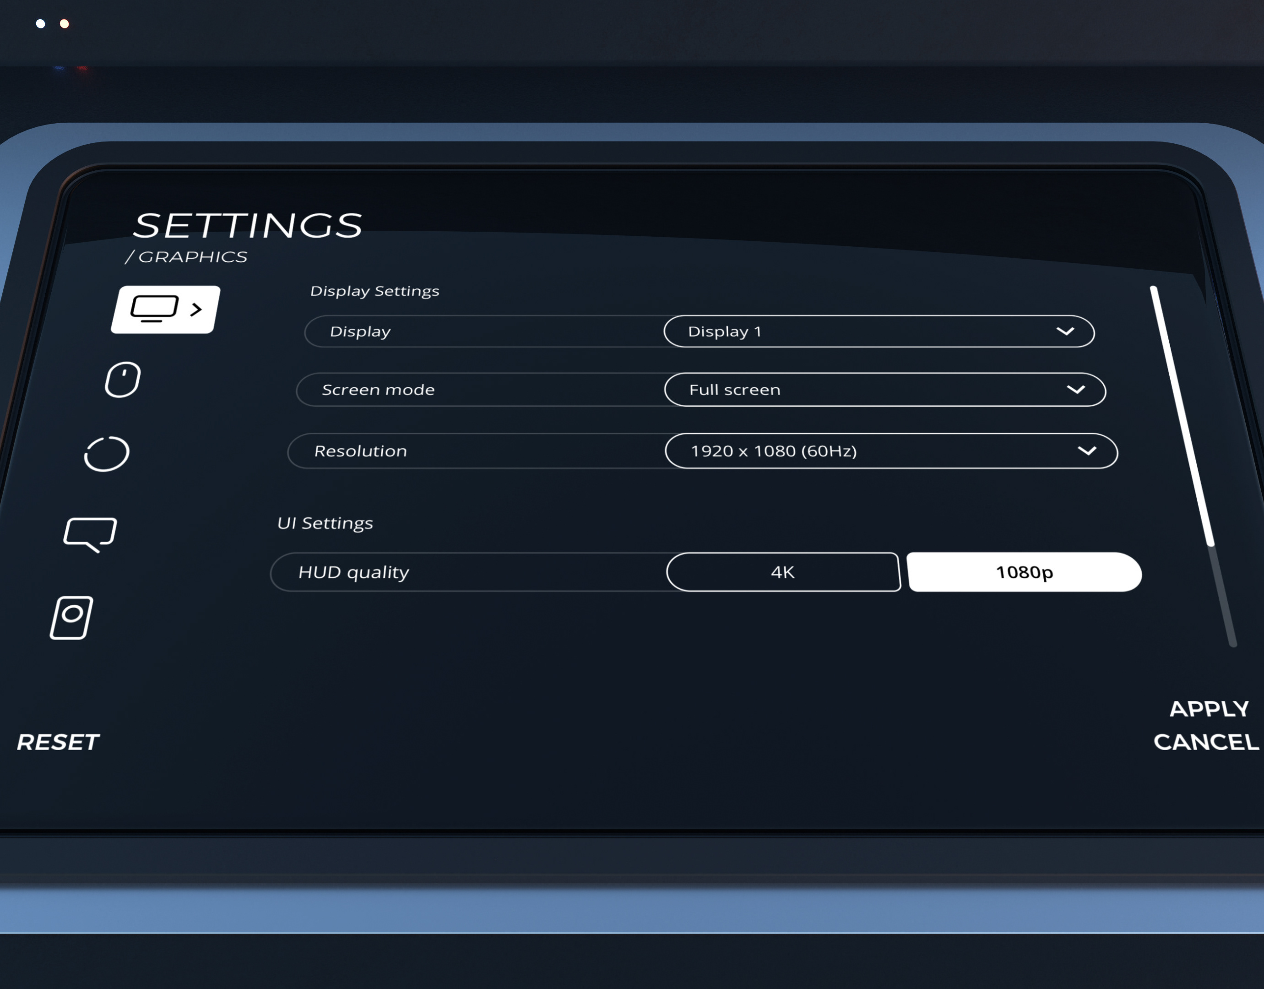1264x989 pixels.
Task: Click the settings panel vertical scrollbar
Action: (1193, 466)
